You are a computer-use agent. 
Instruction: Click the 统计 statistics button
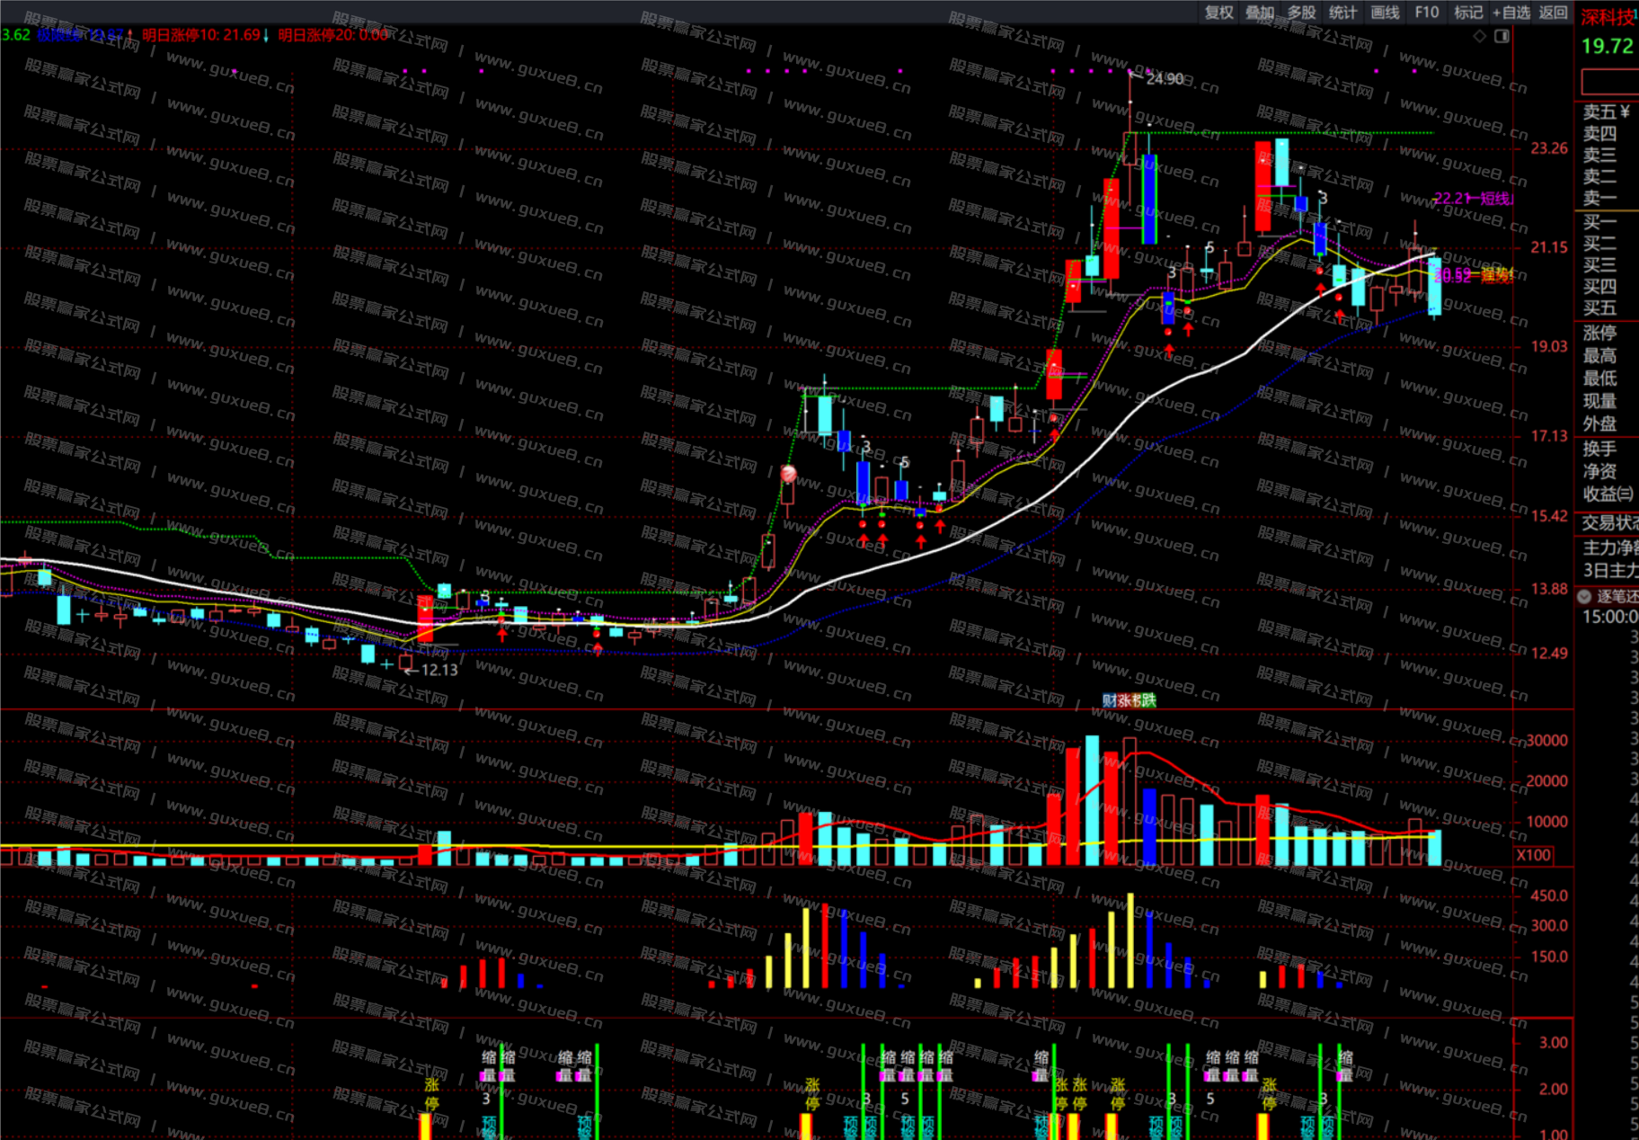pos(1342,12)
